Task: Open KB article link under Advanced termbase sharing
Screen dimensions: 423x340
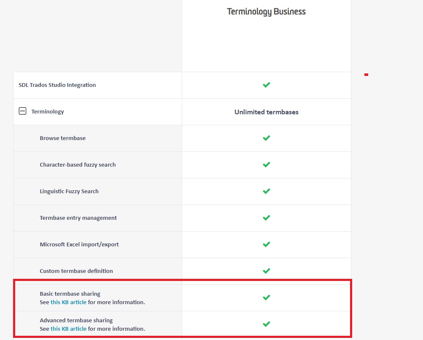Action: coord(68,329)
